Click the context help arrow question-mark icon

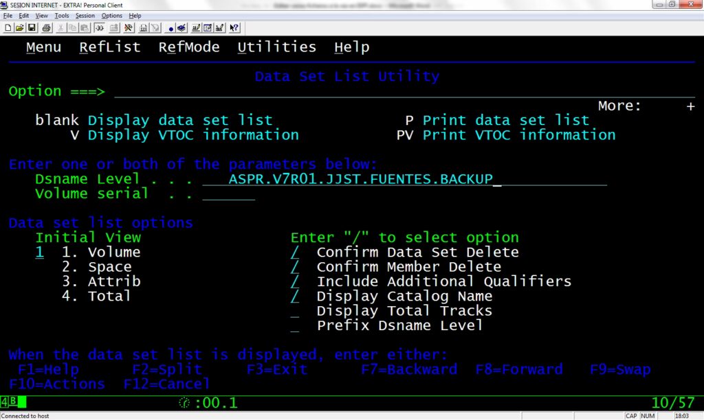[234, 28]
